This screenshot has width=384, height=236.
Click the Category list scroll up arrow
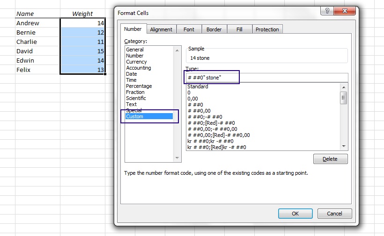coord(177,50)
